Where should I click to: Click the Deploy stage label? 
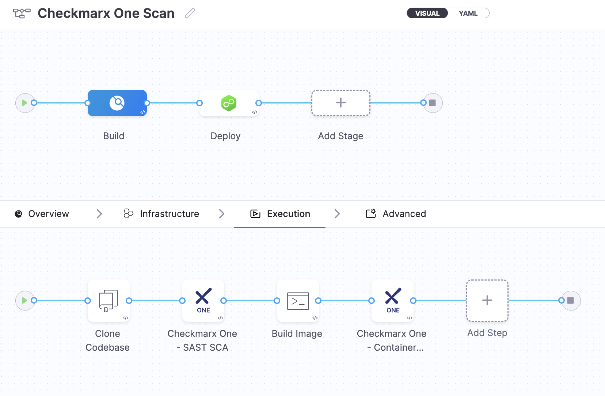pos(225,136)
